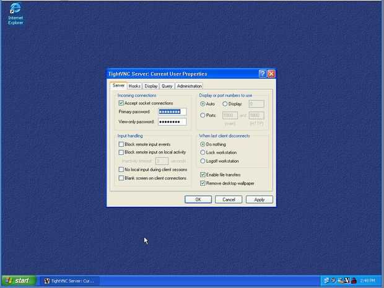Focus the Primary password field
This screenshot has width=384, height=288.
[x=172, y=111]
